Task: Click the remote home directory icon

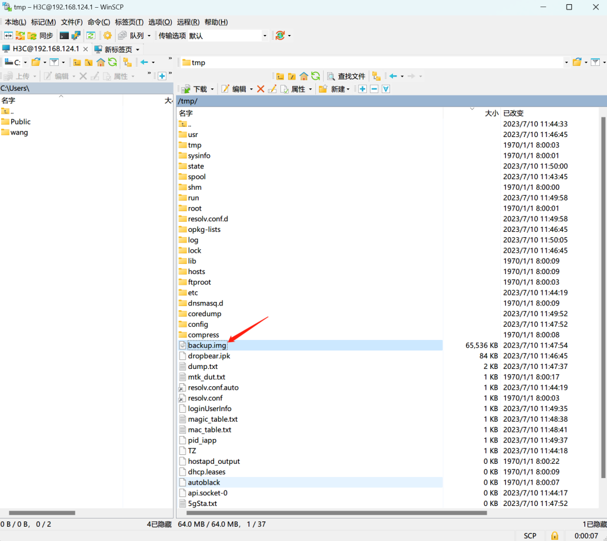Action: pyautogui.click(x=304, y=76)
